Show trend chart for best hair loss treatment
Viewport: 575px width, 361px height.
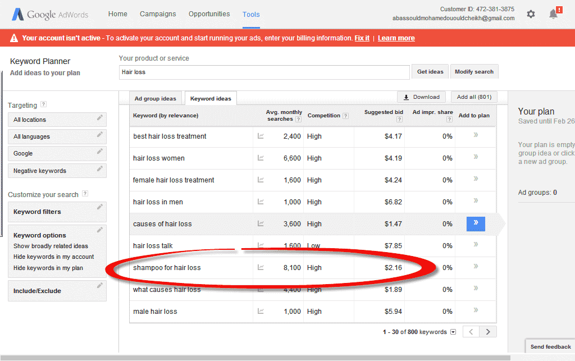[x=261, y=136]
